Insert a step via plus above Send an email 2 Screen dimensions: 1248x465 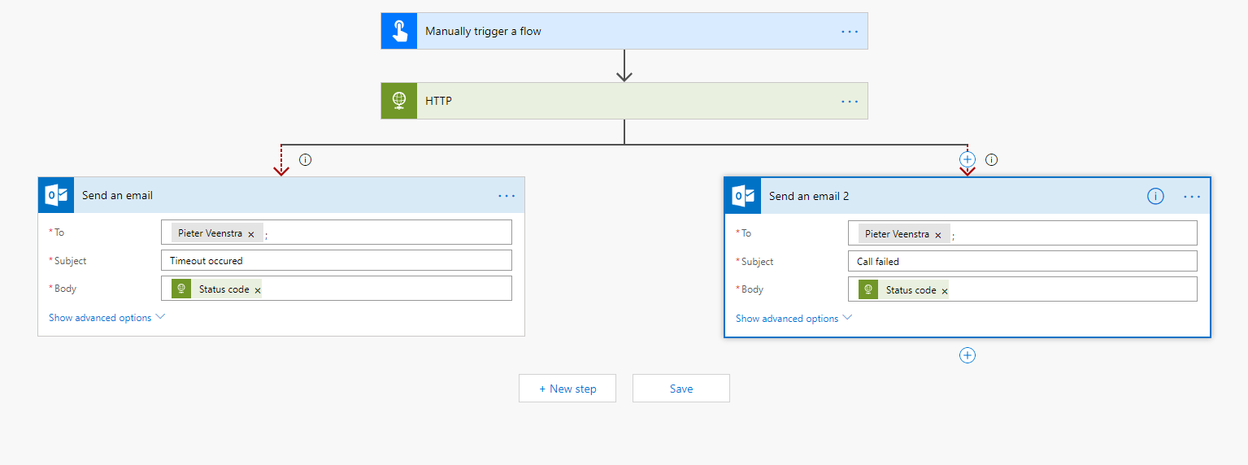click(967, 159)
